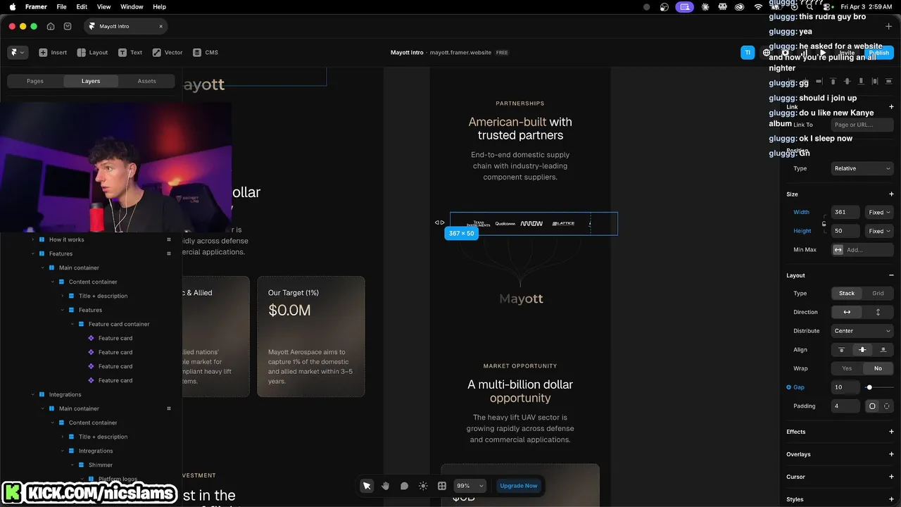Select the hand pan tool

(386, 486)
